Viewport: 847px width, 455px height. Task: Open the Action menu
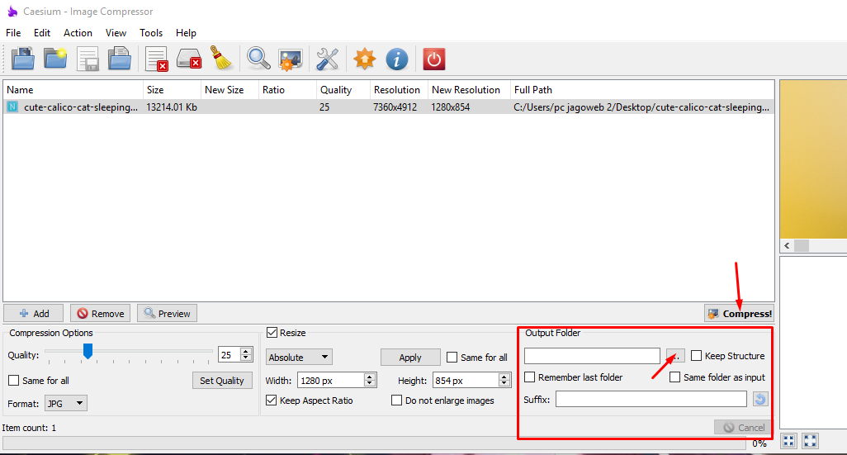coord(78,33)
